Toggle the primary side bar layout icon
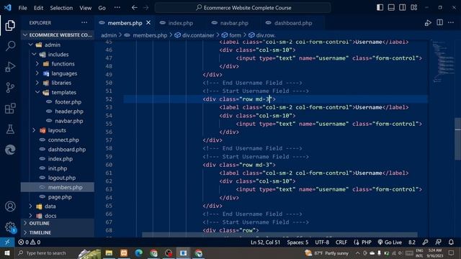This screenshot has height=259, width=461. [x=380, y=8]
